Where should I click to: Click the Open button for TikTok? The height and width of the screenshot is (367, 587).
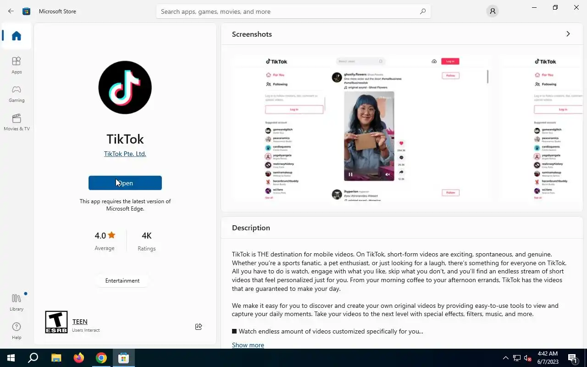(x=125, y=183)
